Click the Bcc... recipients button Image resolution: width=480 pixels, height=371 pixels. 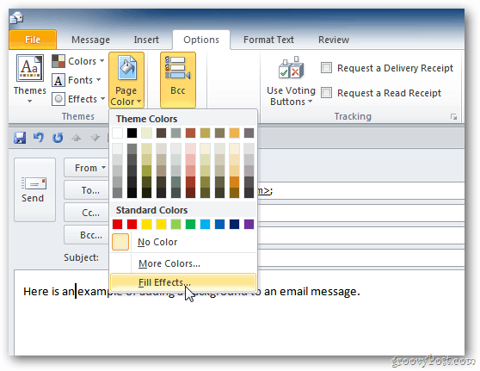tap(86, 235)
